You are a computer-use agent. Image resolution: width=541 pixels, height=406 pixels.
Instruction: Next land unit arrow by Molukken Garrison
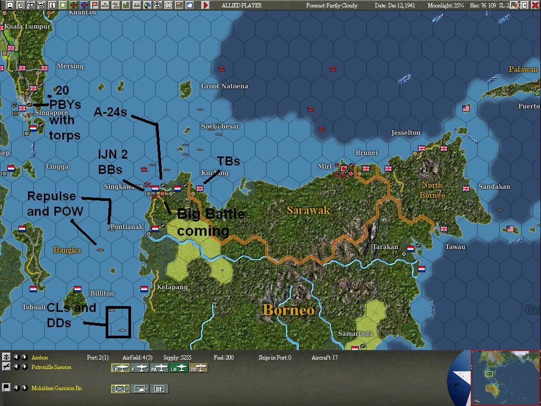[24, 388]
